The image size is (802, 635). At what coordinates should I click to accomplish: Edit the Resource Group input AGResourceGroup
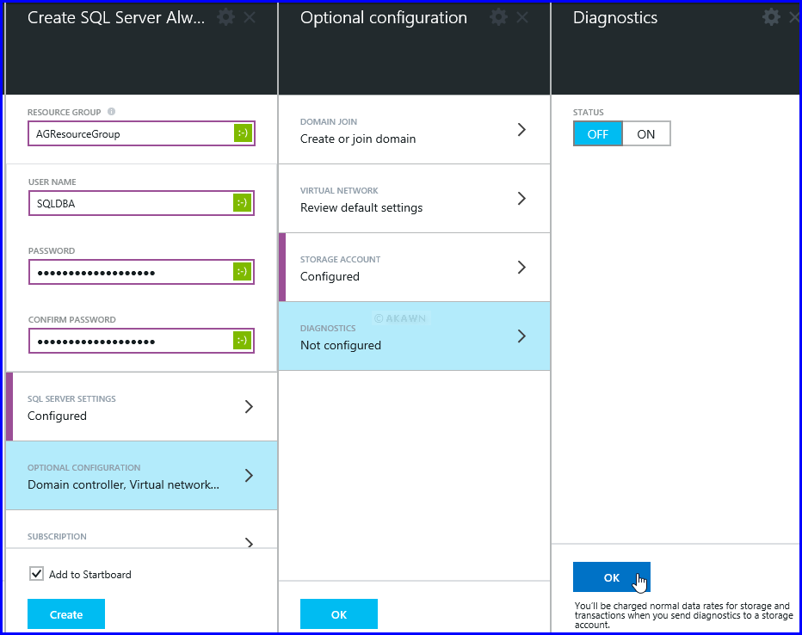point(141,133)
